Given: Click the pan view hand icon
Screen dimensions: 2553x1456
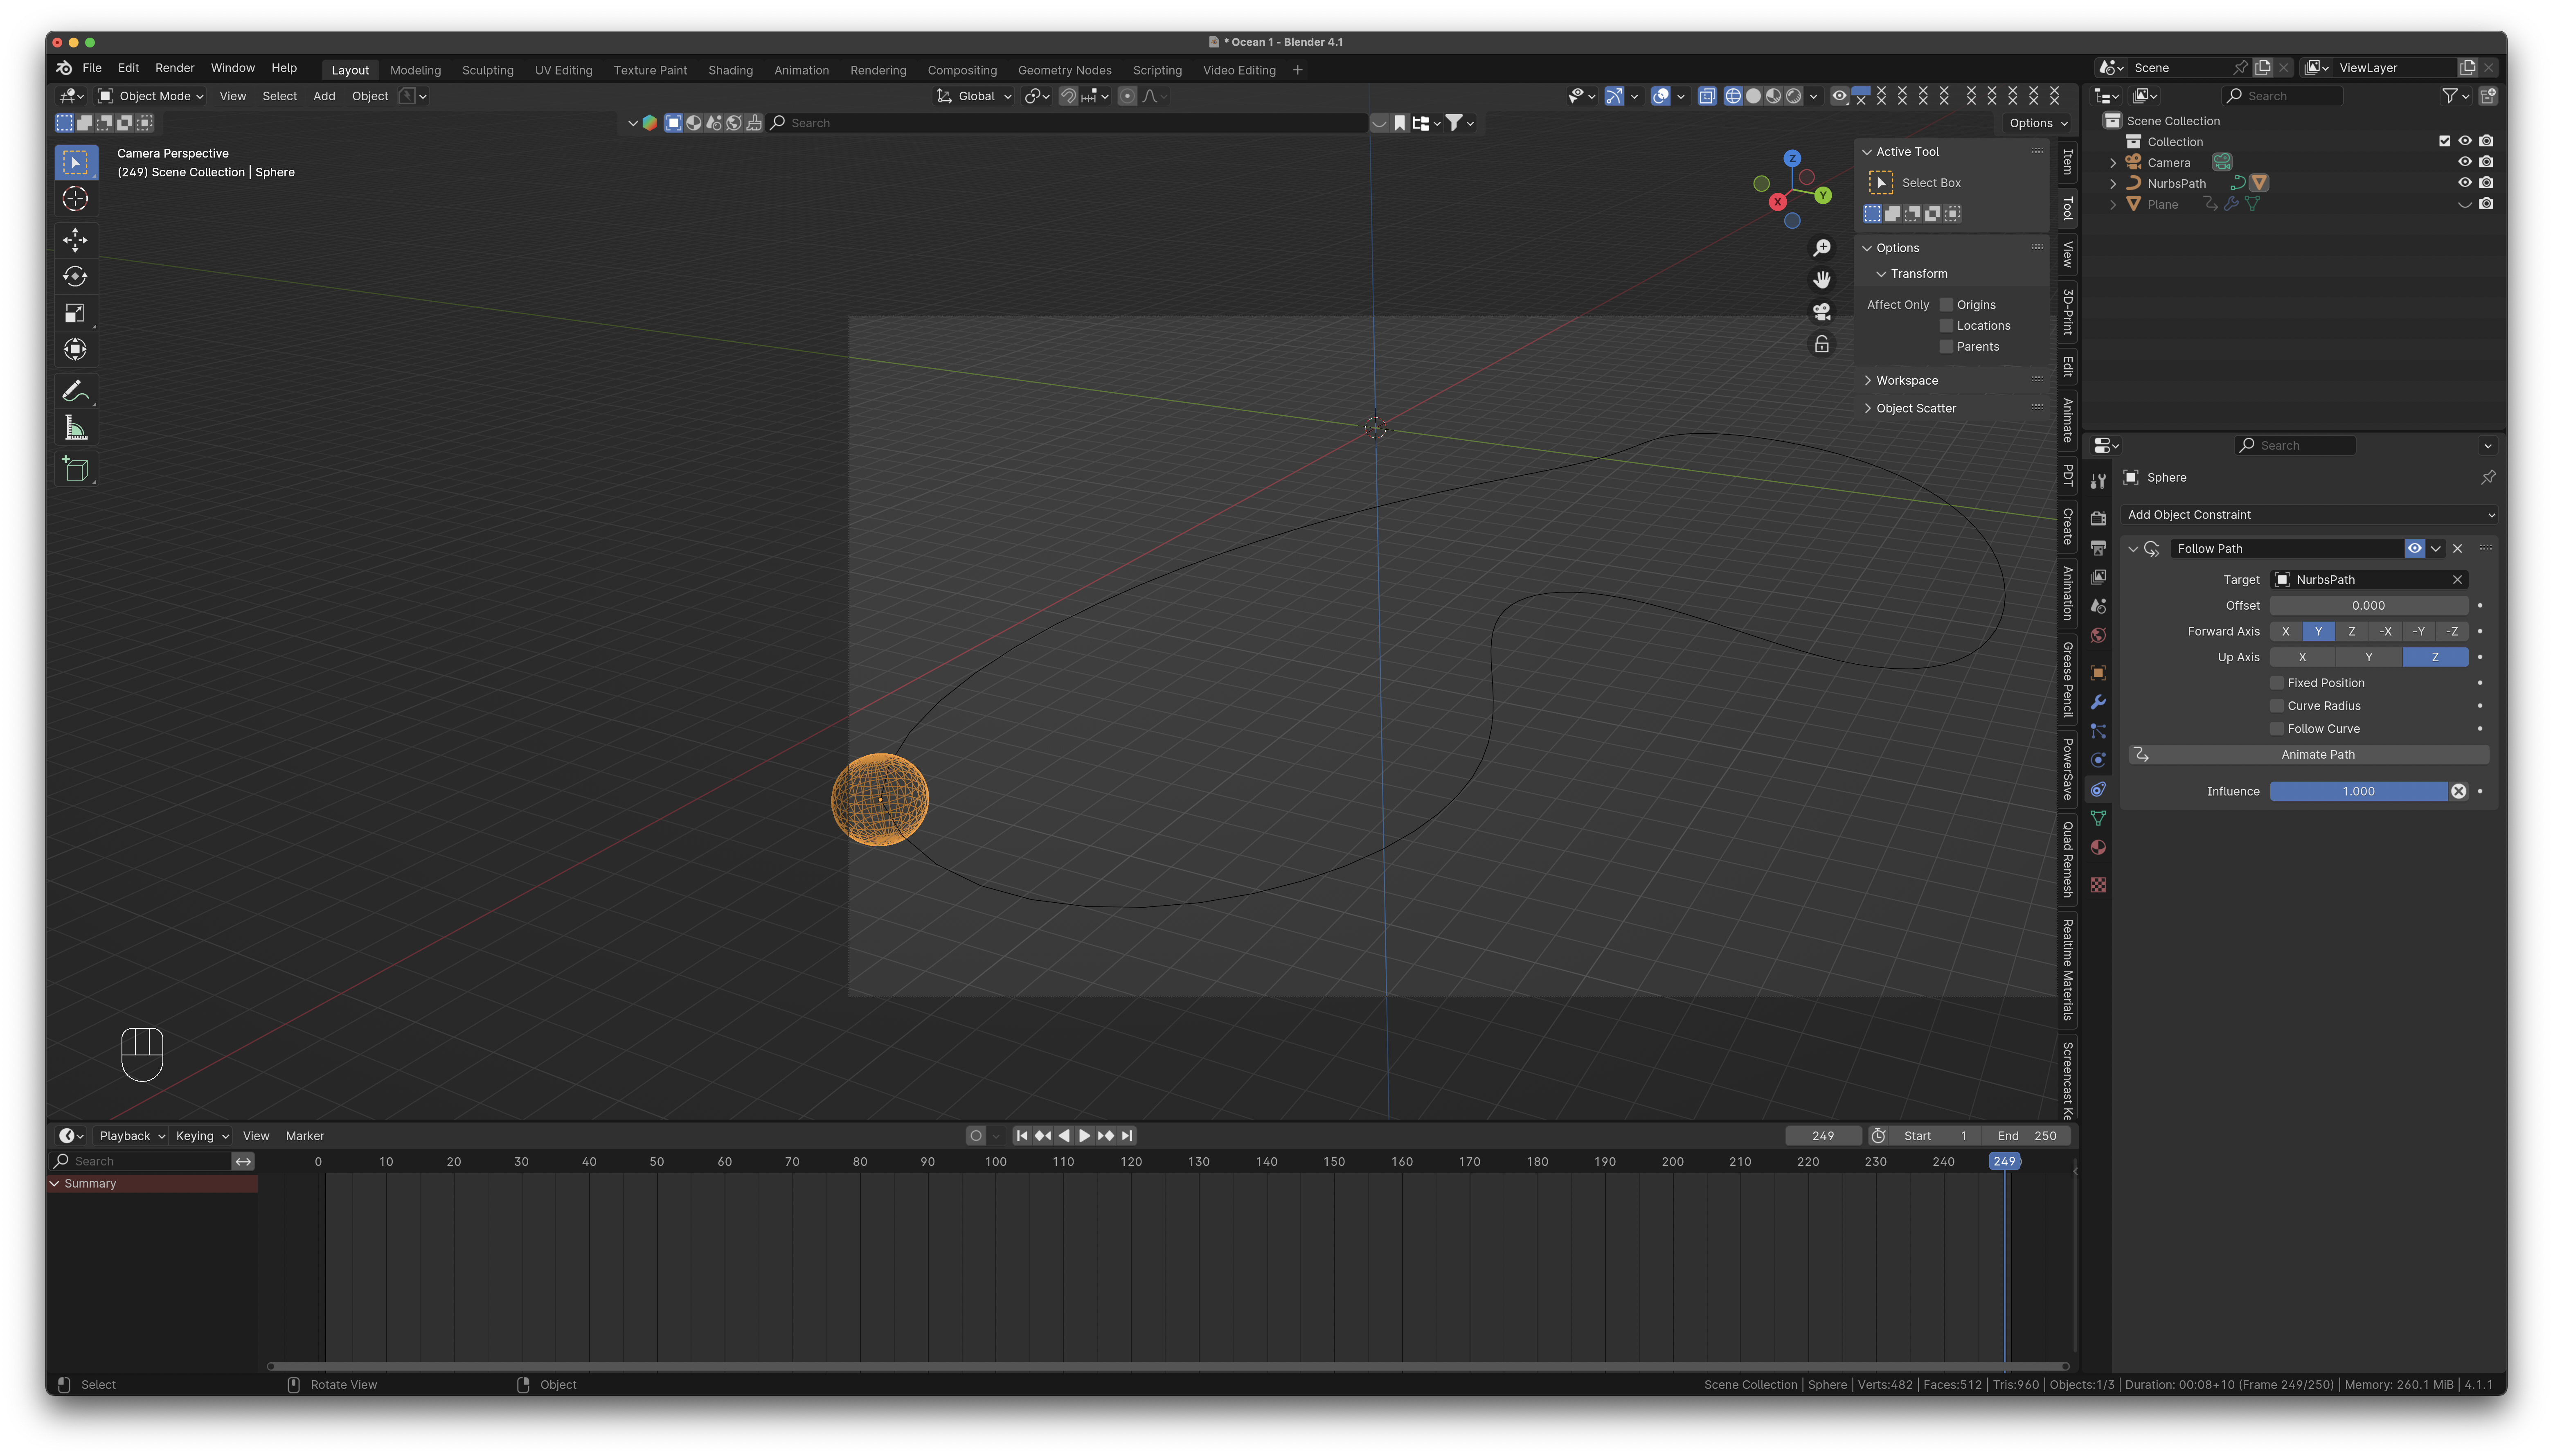Looking at the screenshot, I should coord(1822,280).
